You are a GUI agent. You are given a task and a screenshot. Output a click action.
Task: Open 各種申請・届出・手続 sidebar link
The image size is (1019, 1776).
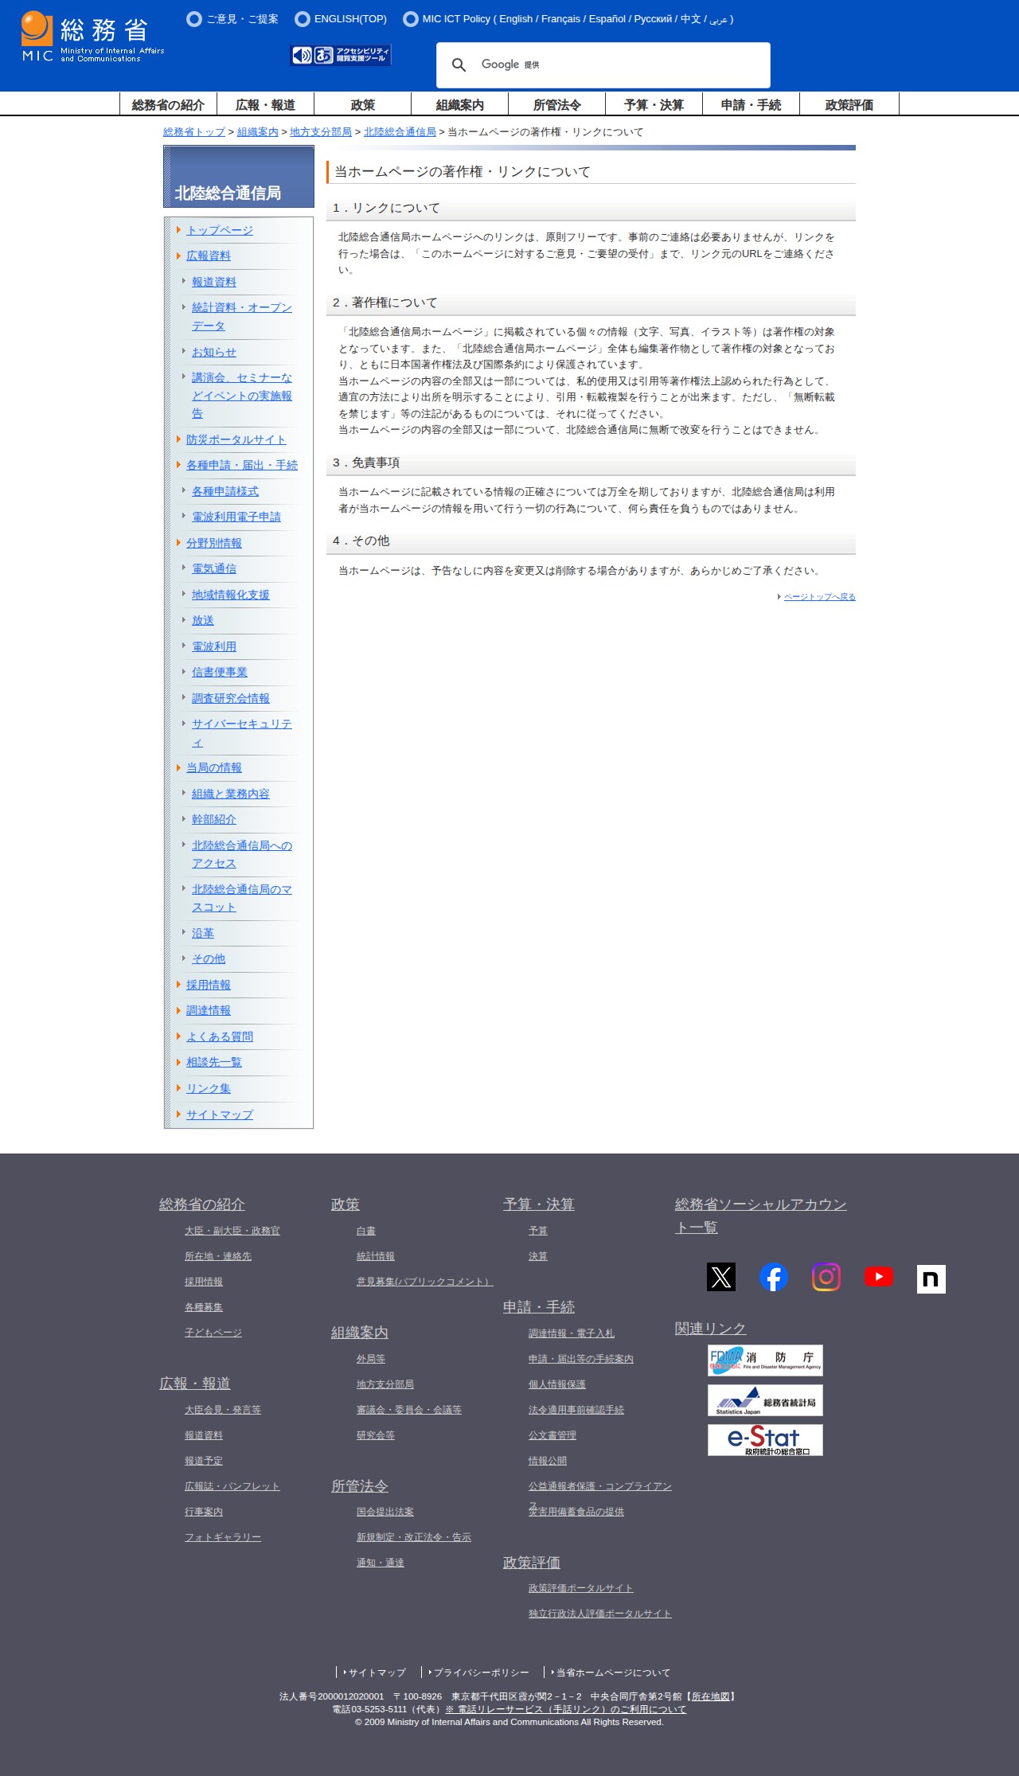point(242,465)
